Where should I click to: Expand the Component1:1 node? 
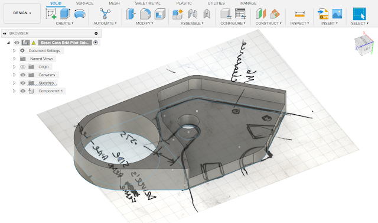[14, 91]
